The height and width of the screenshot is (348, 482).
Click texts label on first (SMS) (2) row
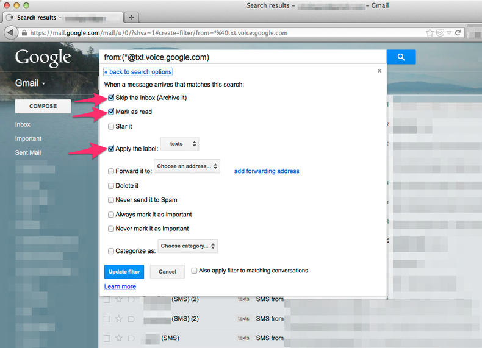click(x=243, y=299)
